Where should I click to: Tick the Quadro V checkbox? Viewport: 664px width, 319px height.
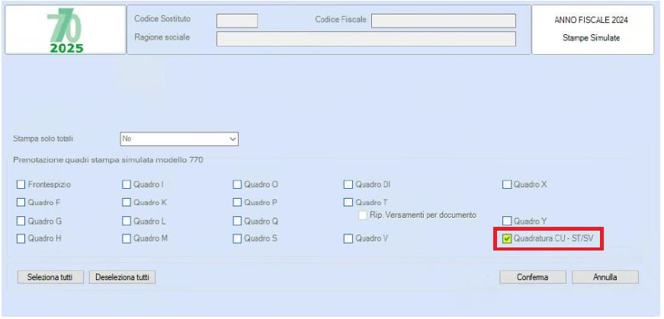point(348,239)
